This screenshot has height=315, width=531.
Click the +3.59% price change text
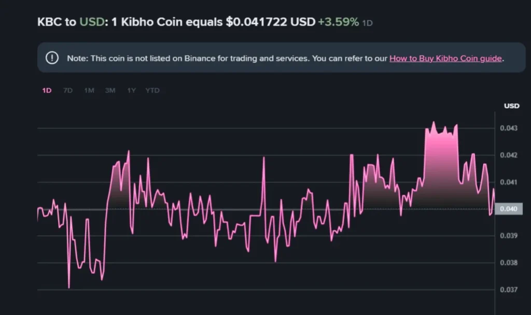(338, 23)
